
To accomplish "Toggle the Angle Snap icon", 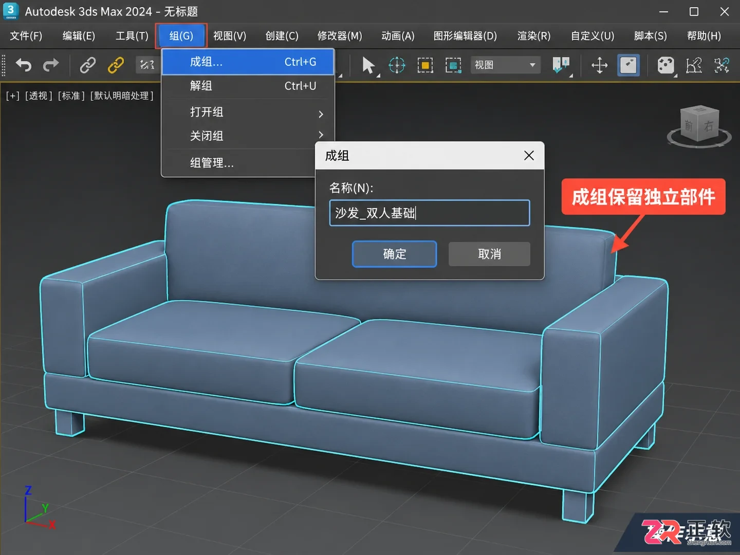I will tap(694, 65).
